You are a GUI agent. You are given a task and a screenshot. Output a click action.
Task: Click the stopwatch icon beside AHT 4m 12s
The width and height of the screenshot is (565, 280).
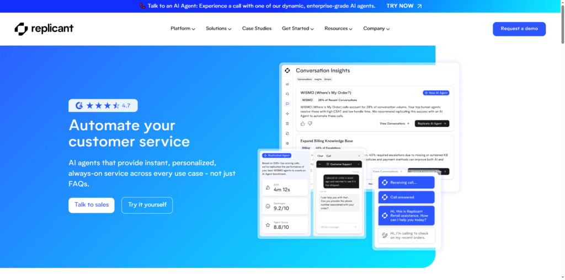(x=268, y=187)
